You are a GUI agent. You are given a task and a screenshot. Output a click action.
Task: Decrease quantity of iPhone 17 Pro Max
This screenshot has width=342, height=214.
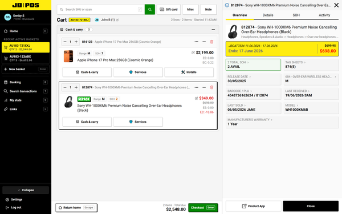[x=65, y=42]
